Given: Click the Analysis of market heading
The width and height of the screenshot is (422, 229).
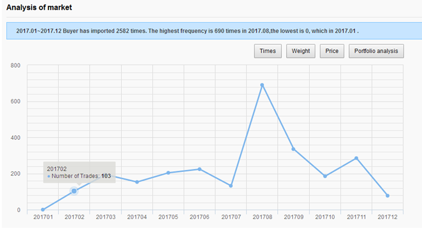Looking at the screenshot, I should tap(39, 8).
